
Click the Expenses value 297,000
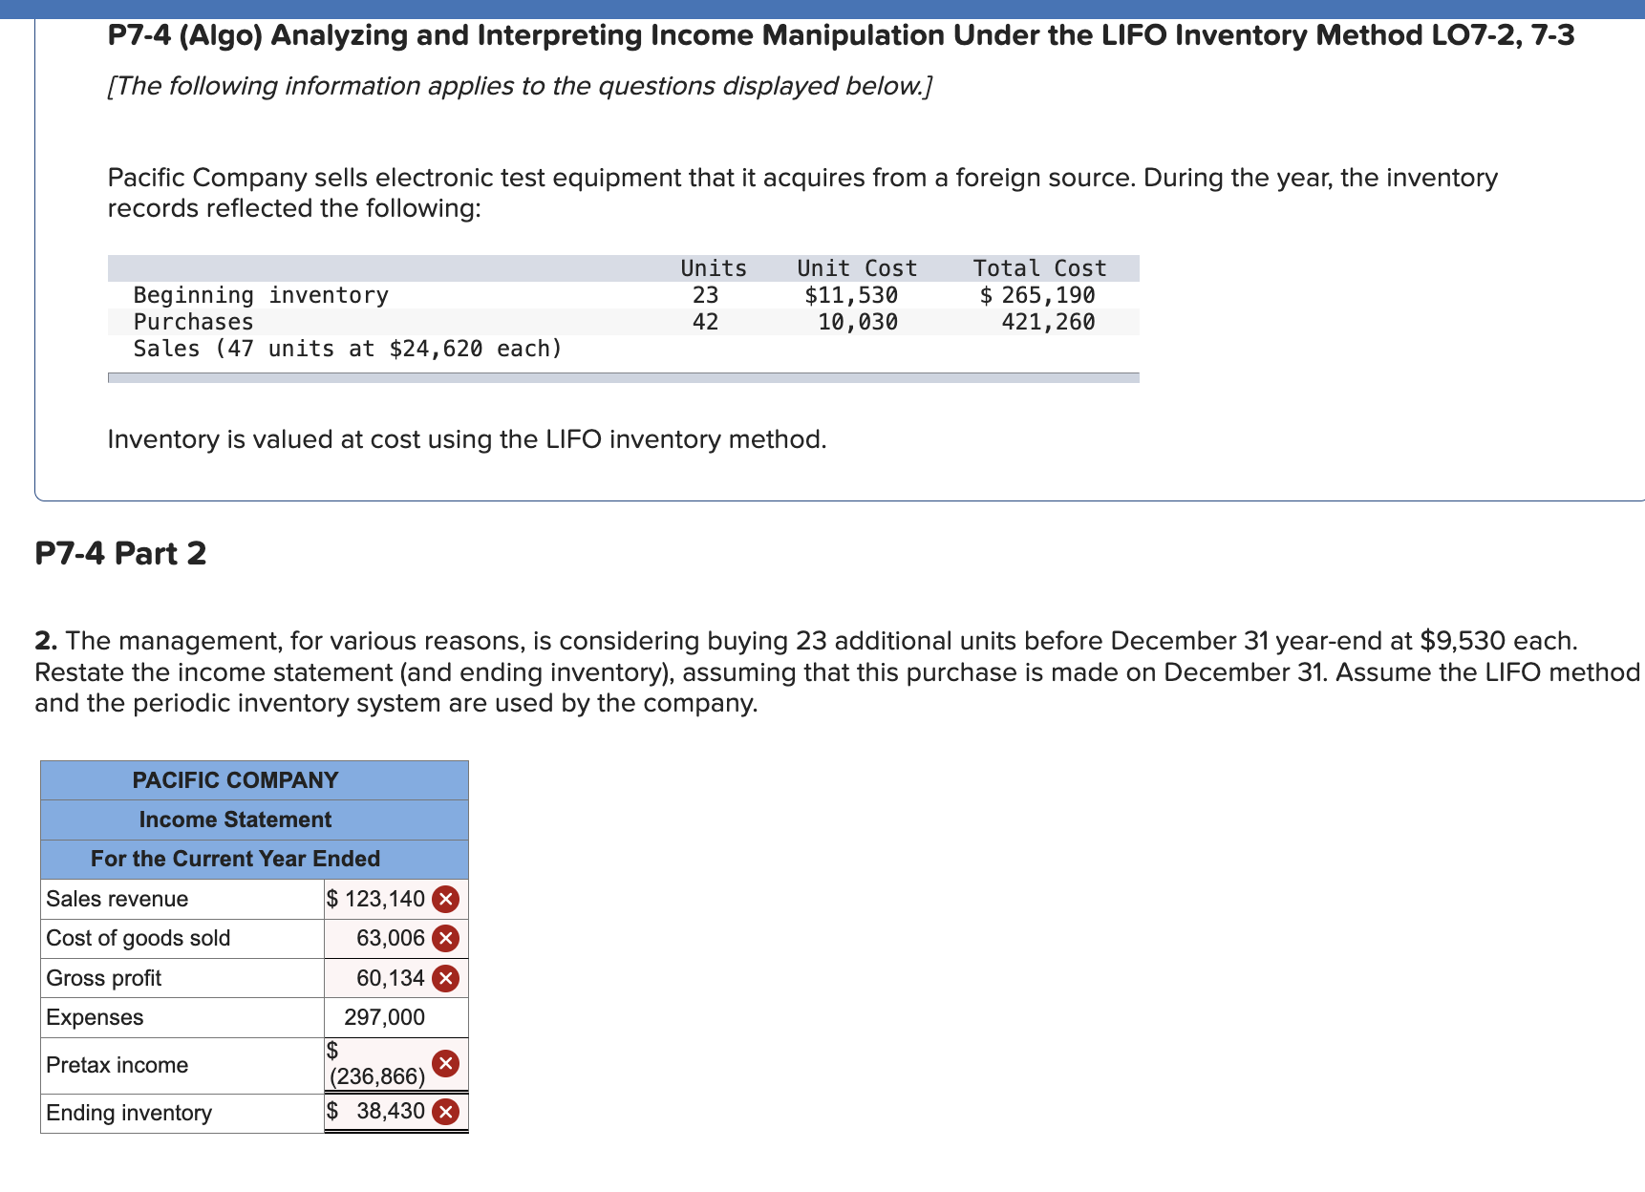click(x=395, y=1017)
